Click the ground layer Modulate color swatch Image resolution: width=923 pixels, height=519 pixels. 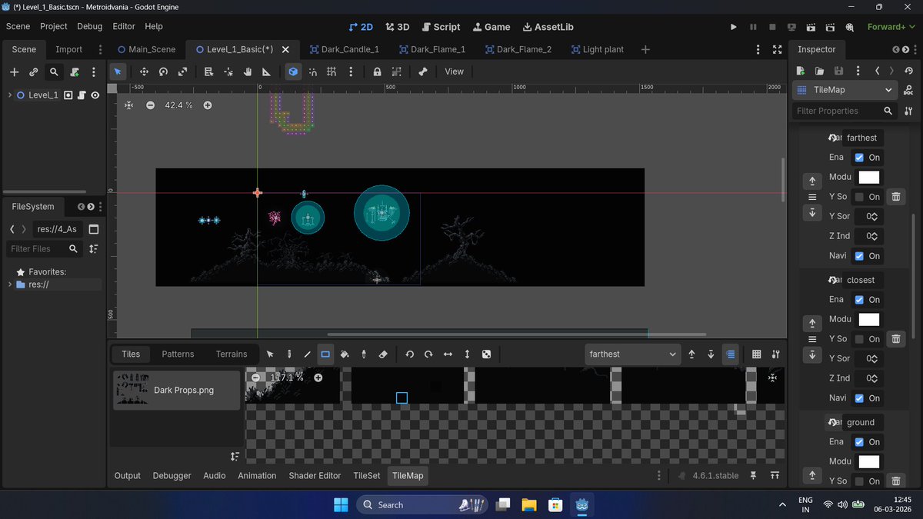[x=868, y=461]
